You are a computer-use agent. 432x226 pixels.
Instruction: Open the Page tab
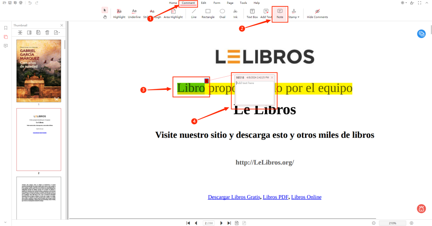pyautogui.click(x=230, y=3)
